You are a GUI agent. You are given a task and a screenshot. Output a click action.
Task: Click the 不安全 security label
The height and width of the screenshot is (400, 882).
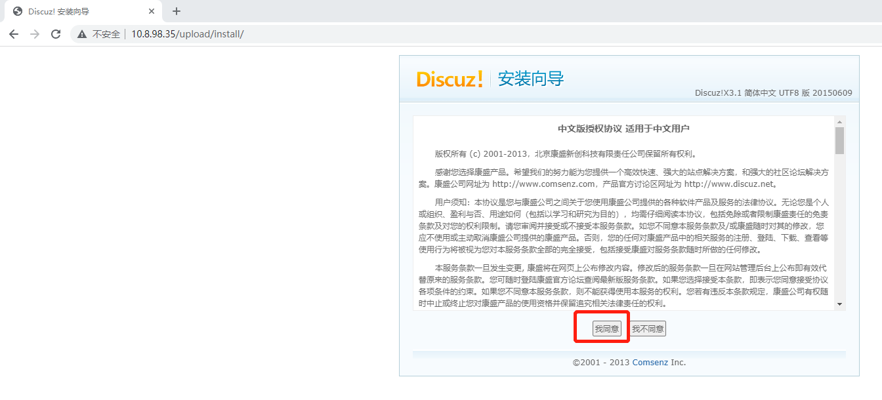point(106,34)
